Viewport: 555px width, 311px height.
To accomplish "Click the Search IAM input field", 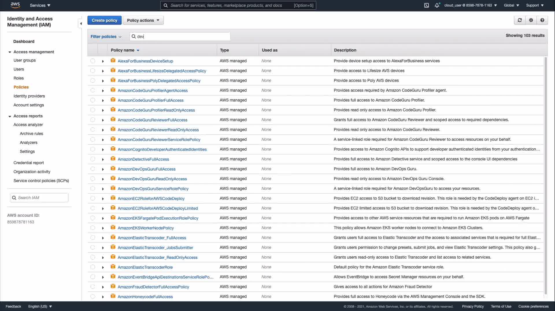I will tap(39, 198).
